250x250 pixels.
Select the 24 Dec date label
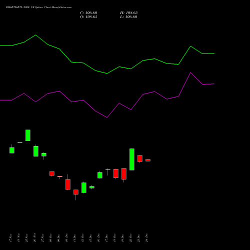coord(146,237)
